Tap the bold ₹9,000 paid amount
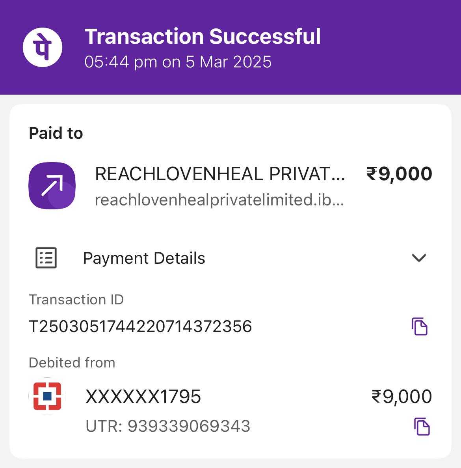Image resolution: width=461 pixels, height=468 pixels. [x=399, y=174]
